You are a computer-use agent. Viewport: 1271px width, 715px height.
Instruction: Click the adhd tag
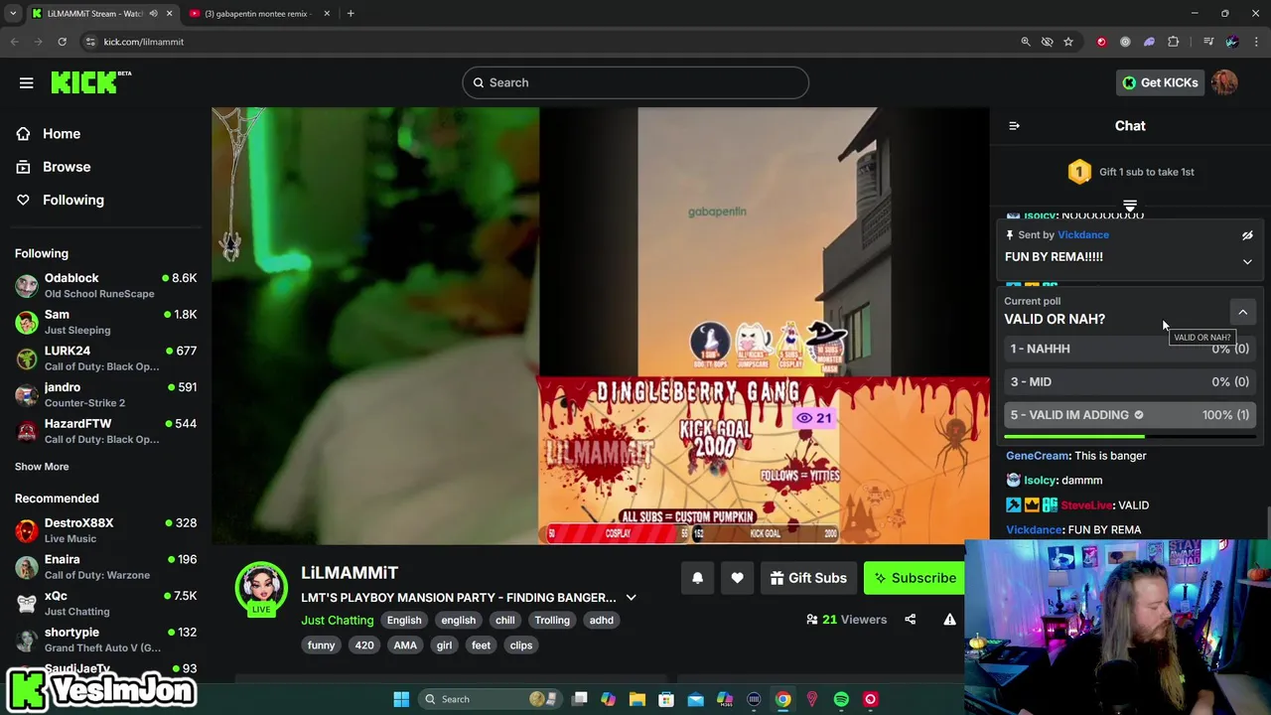point(602,620)
